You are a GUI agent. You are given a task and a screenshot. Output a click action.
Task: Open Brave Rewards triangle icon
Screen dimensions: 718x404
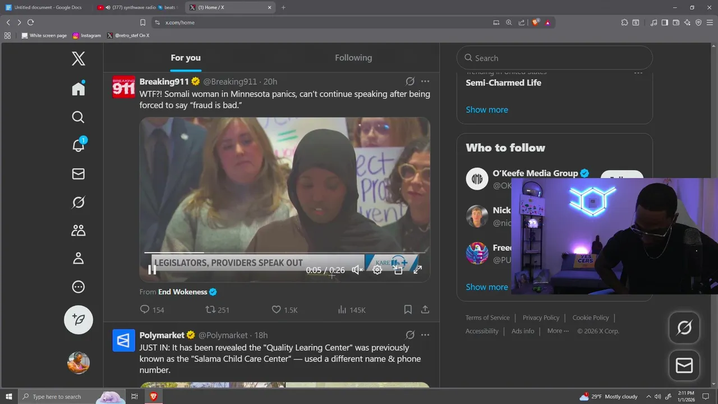point(547,22)
